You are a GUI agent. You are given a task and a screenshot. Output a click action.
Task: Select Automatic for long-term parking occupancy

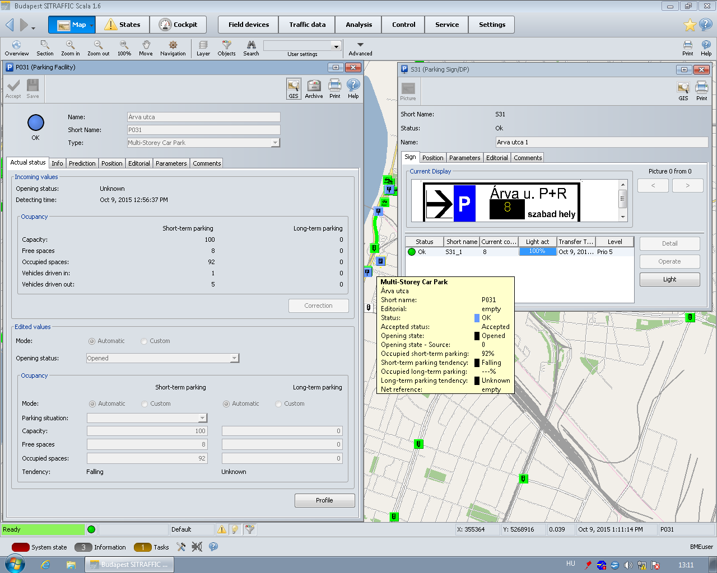point(226,404)
